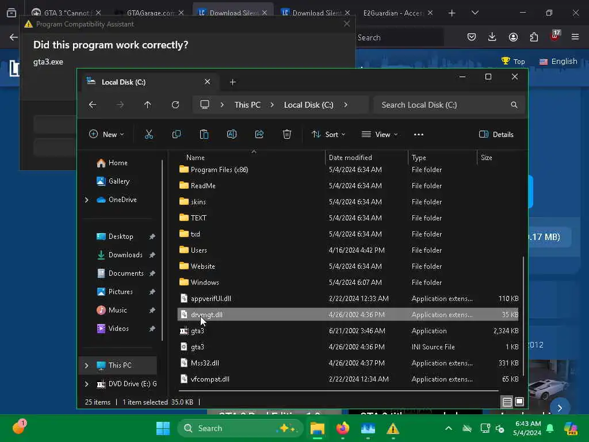Select the Mss32.dll file

tap(348, 363)
